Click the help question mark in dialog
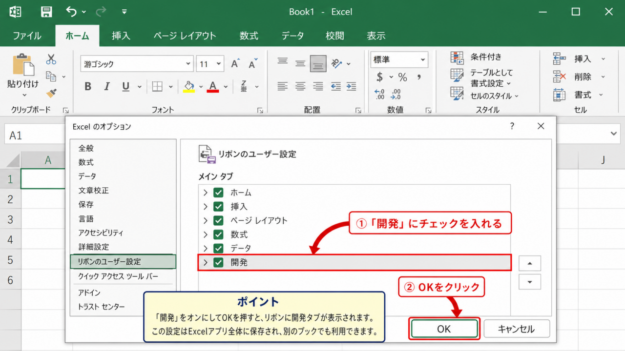Viewport: 625px width, 351px height. pyautogui.click(x=512, y=126)
